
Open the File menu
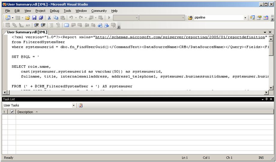click(7, 11)
